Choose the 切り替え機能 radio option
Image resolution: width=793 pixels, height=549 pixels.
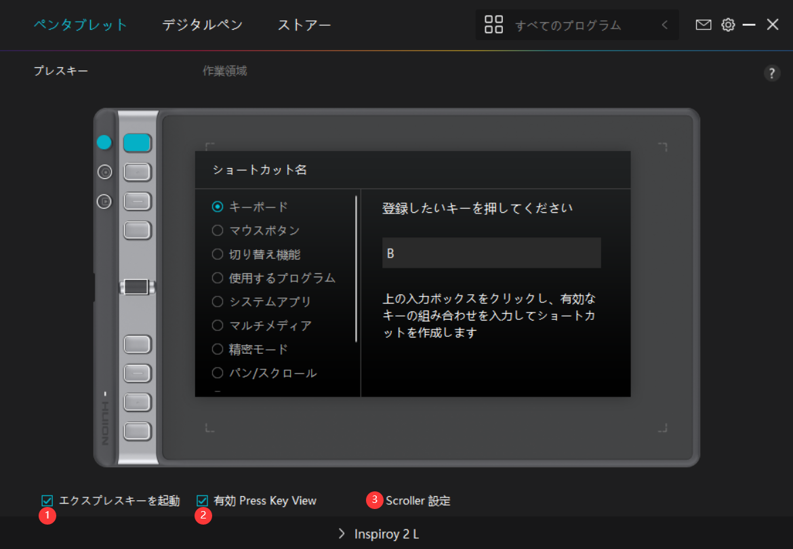coord(218,254)
